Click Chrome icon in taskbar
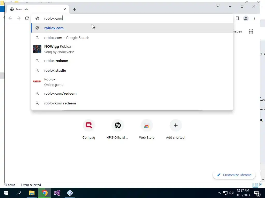This screenshot has height=198, width=265. point(45,193)
